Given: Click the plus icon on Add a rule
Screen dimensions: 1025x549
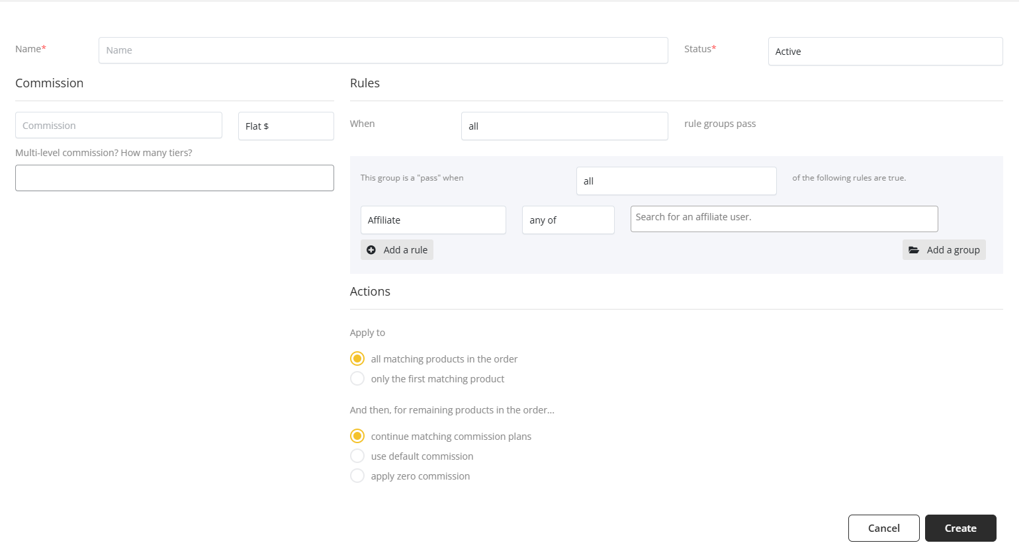Looking at the screenshot, I should [371, 250].
